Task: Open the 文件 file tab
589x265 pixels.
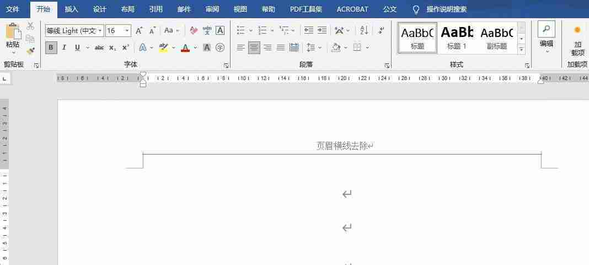Action: (x=13, y=9)
